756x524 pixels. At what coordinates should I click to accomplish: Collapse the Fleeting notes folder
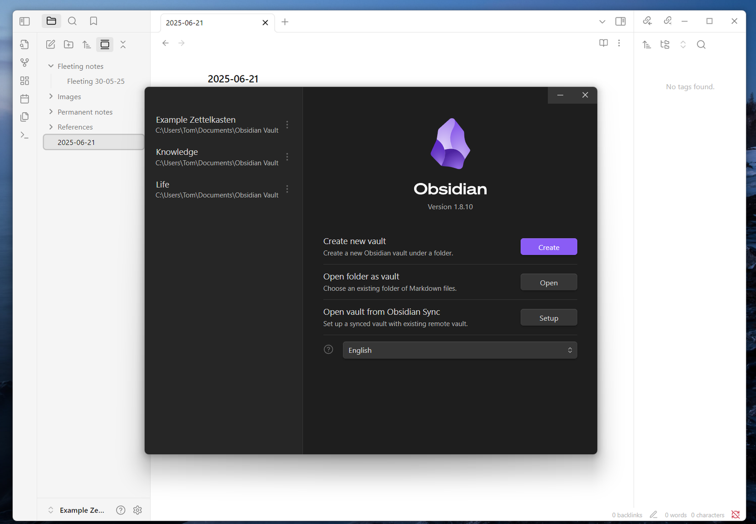pyautogui.click(x=50, y=66)
